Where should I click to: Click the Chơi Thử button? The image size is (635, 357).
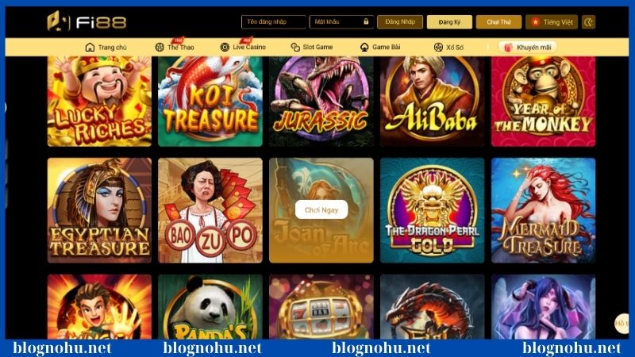click(x=498, y=22)
